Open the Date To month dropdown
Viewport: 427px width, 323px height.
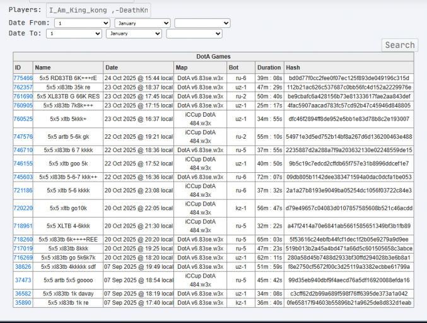click(134, 34)
